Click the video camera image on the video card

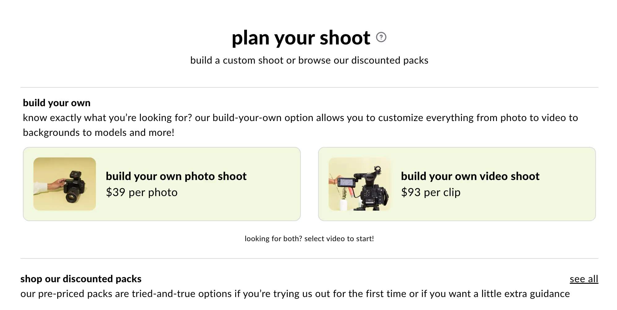tap(360, 184)
